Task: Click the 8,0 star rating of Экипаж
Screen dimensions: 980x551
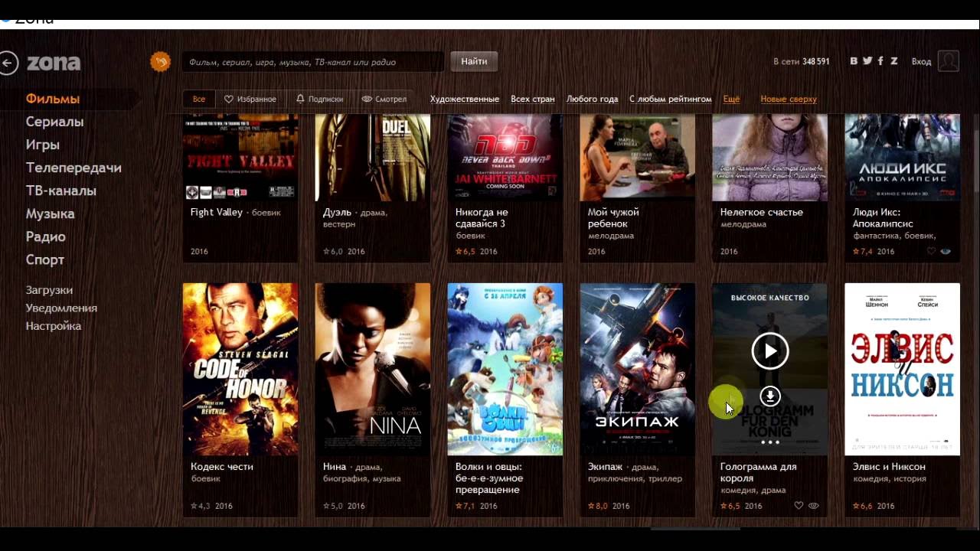Action: (598, 506)
